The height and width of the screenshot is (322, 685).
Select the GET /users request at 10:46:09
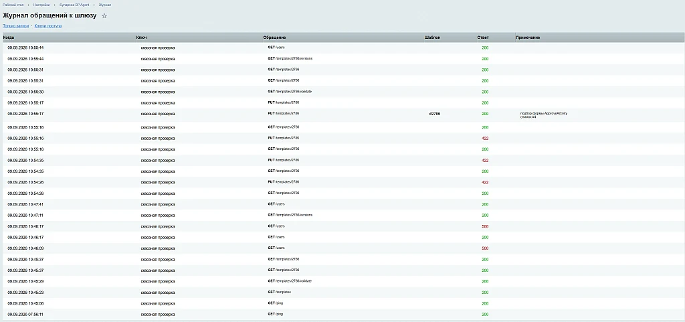pyautogui.click(x=276, y=248)
